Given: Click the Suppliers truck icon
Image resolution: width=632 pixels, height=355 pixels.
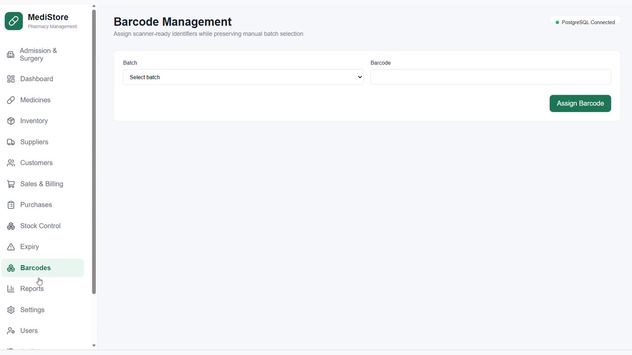Looking at the screenshot, I should [11, 142].
